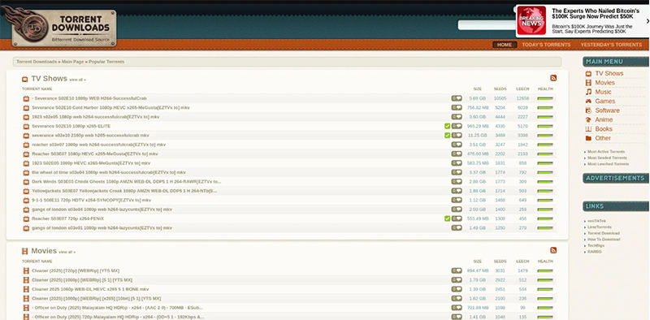
Task: Open '1923 S02E05 1080p HEVC x265-MeGusta' torrent
Action: (x=91, y=163)
